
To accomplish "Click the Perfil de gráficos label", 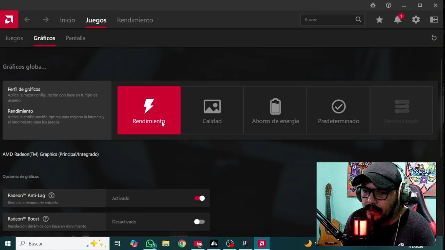I will (x=24, y=89).
